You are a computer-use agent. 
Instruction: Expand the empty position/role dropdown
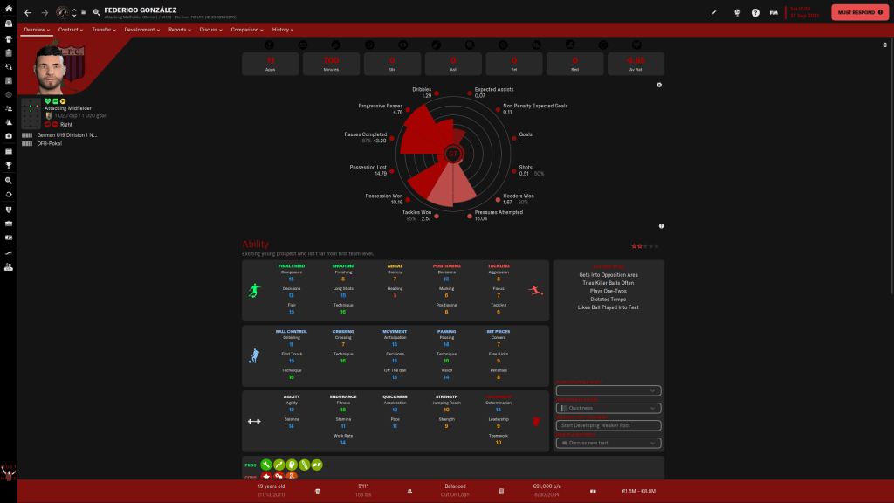(608, 390)
